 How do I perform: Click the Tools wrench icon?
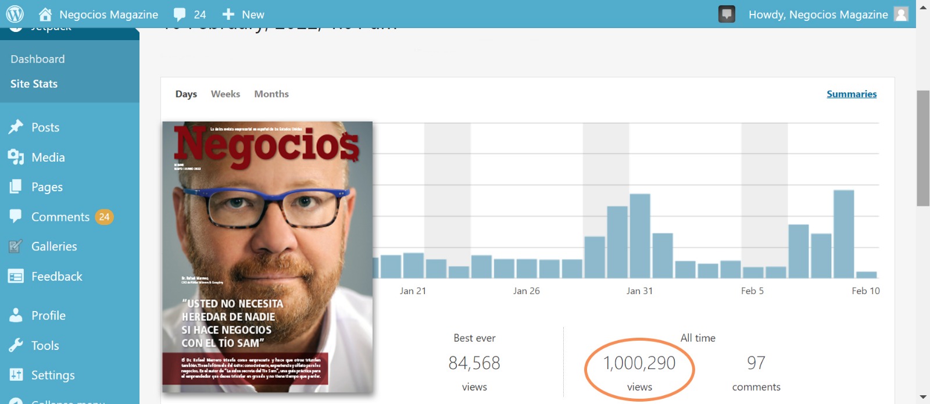coord(16,345)
